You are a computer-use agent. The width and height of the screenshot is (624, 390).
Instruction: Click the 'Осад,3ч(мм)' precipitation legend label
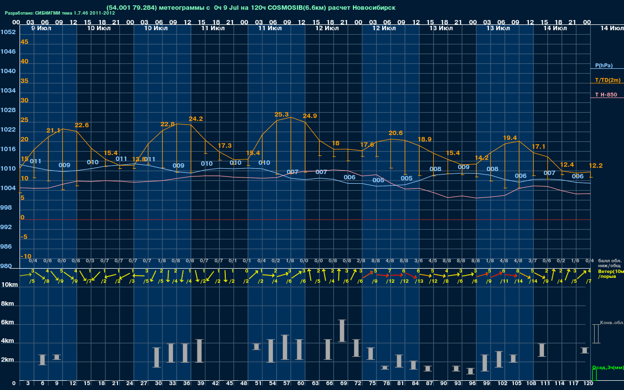[607, 367]
